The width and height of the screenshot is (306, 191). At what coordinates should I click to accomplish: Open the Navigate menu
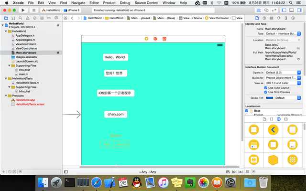tap(78, 3)
